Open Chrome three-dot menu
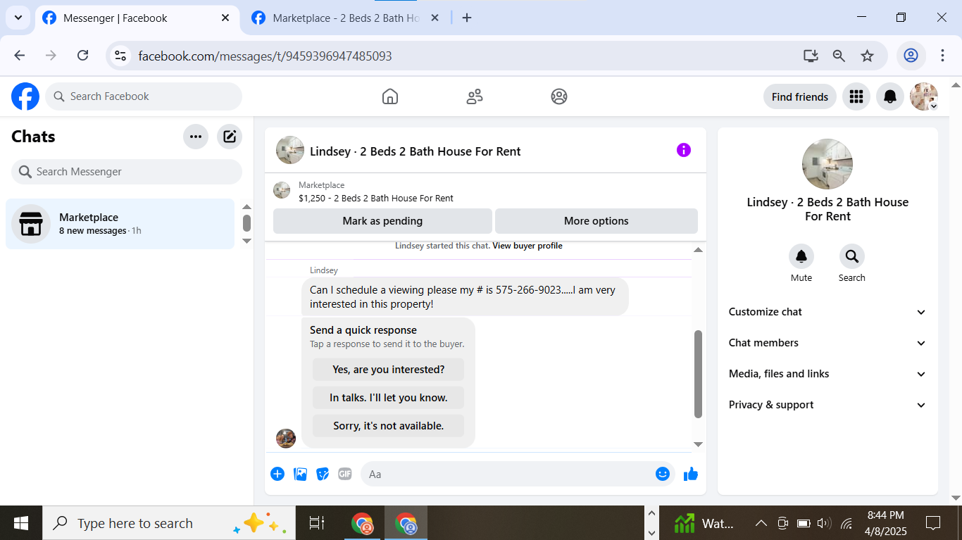Image resolution: width=962 pixels, height=540 pixels. click(942, 56)
